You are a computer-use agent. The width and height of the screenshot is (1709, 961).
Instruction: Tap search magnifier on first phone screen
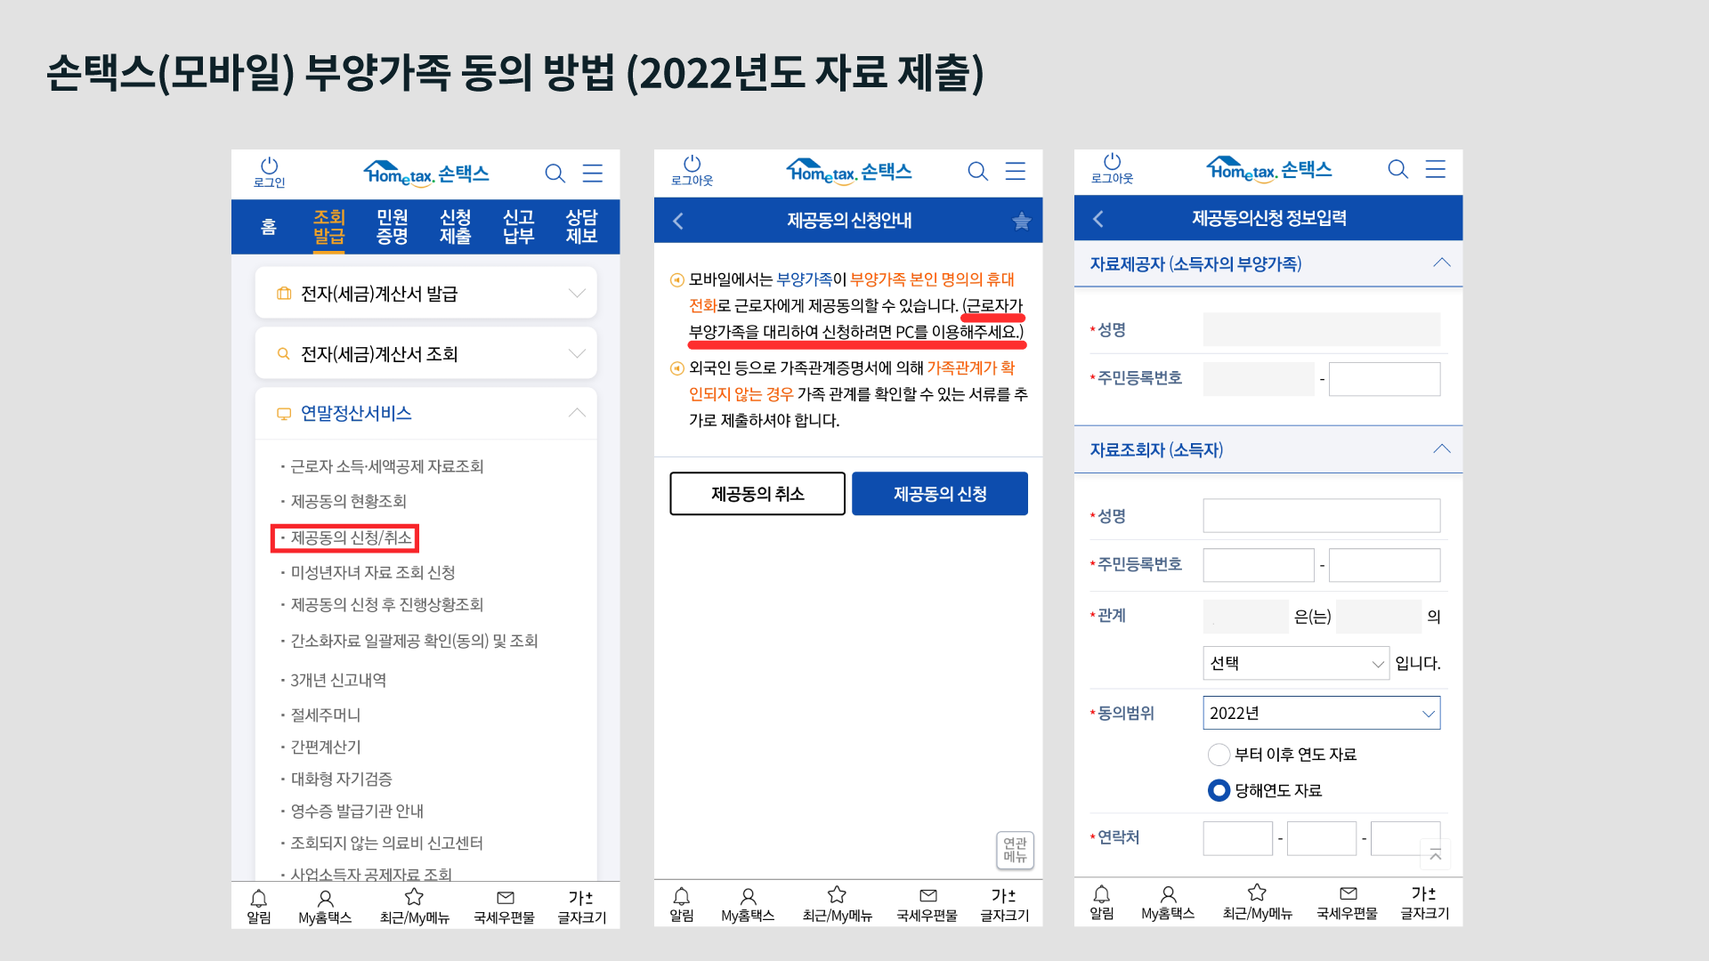[x=555, y=173]
